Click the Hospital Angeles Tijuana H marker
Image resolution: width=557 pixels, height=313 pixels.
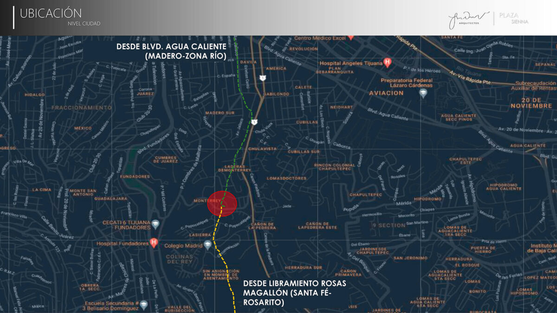[x=388, y=62]
